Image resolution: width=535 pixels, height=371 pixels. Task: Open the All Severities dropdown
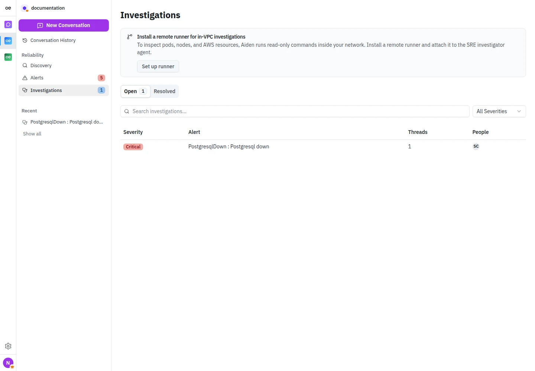(499, 111)
